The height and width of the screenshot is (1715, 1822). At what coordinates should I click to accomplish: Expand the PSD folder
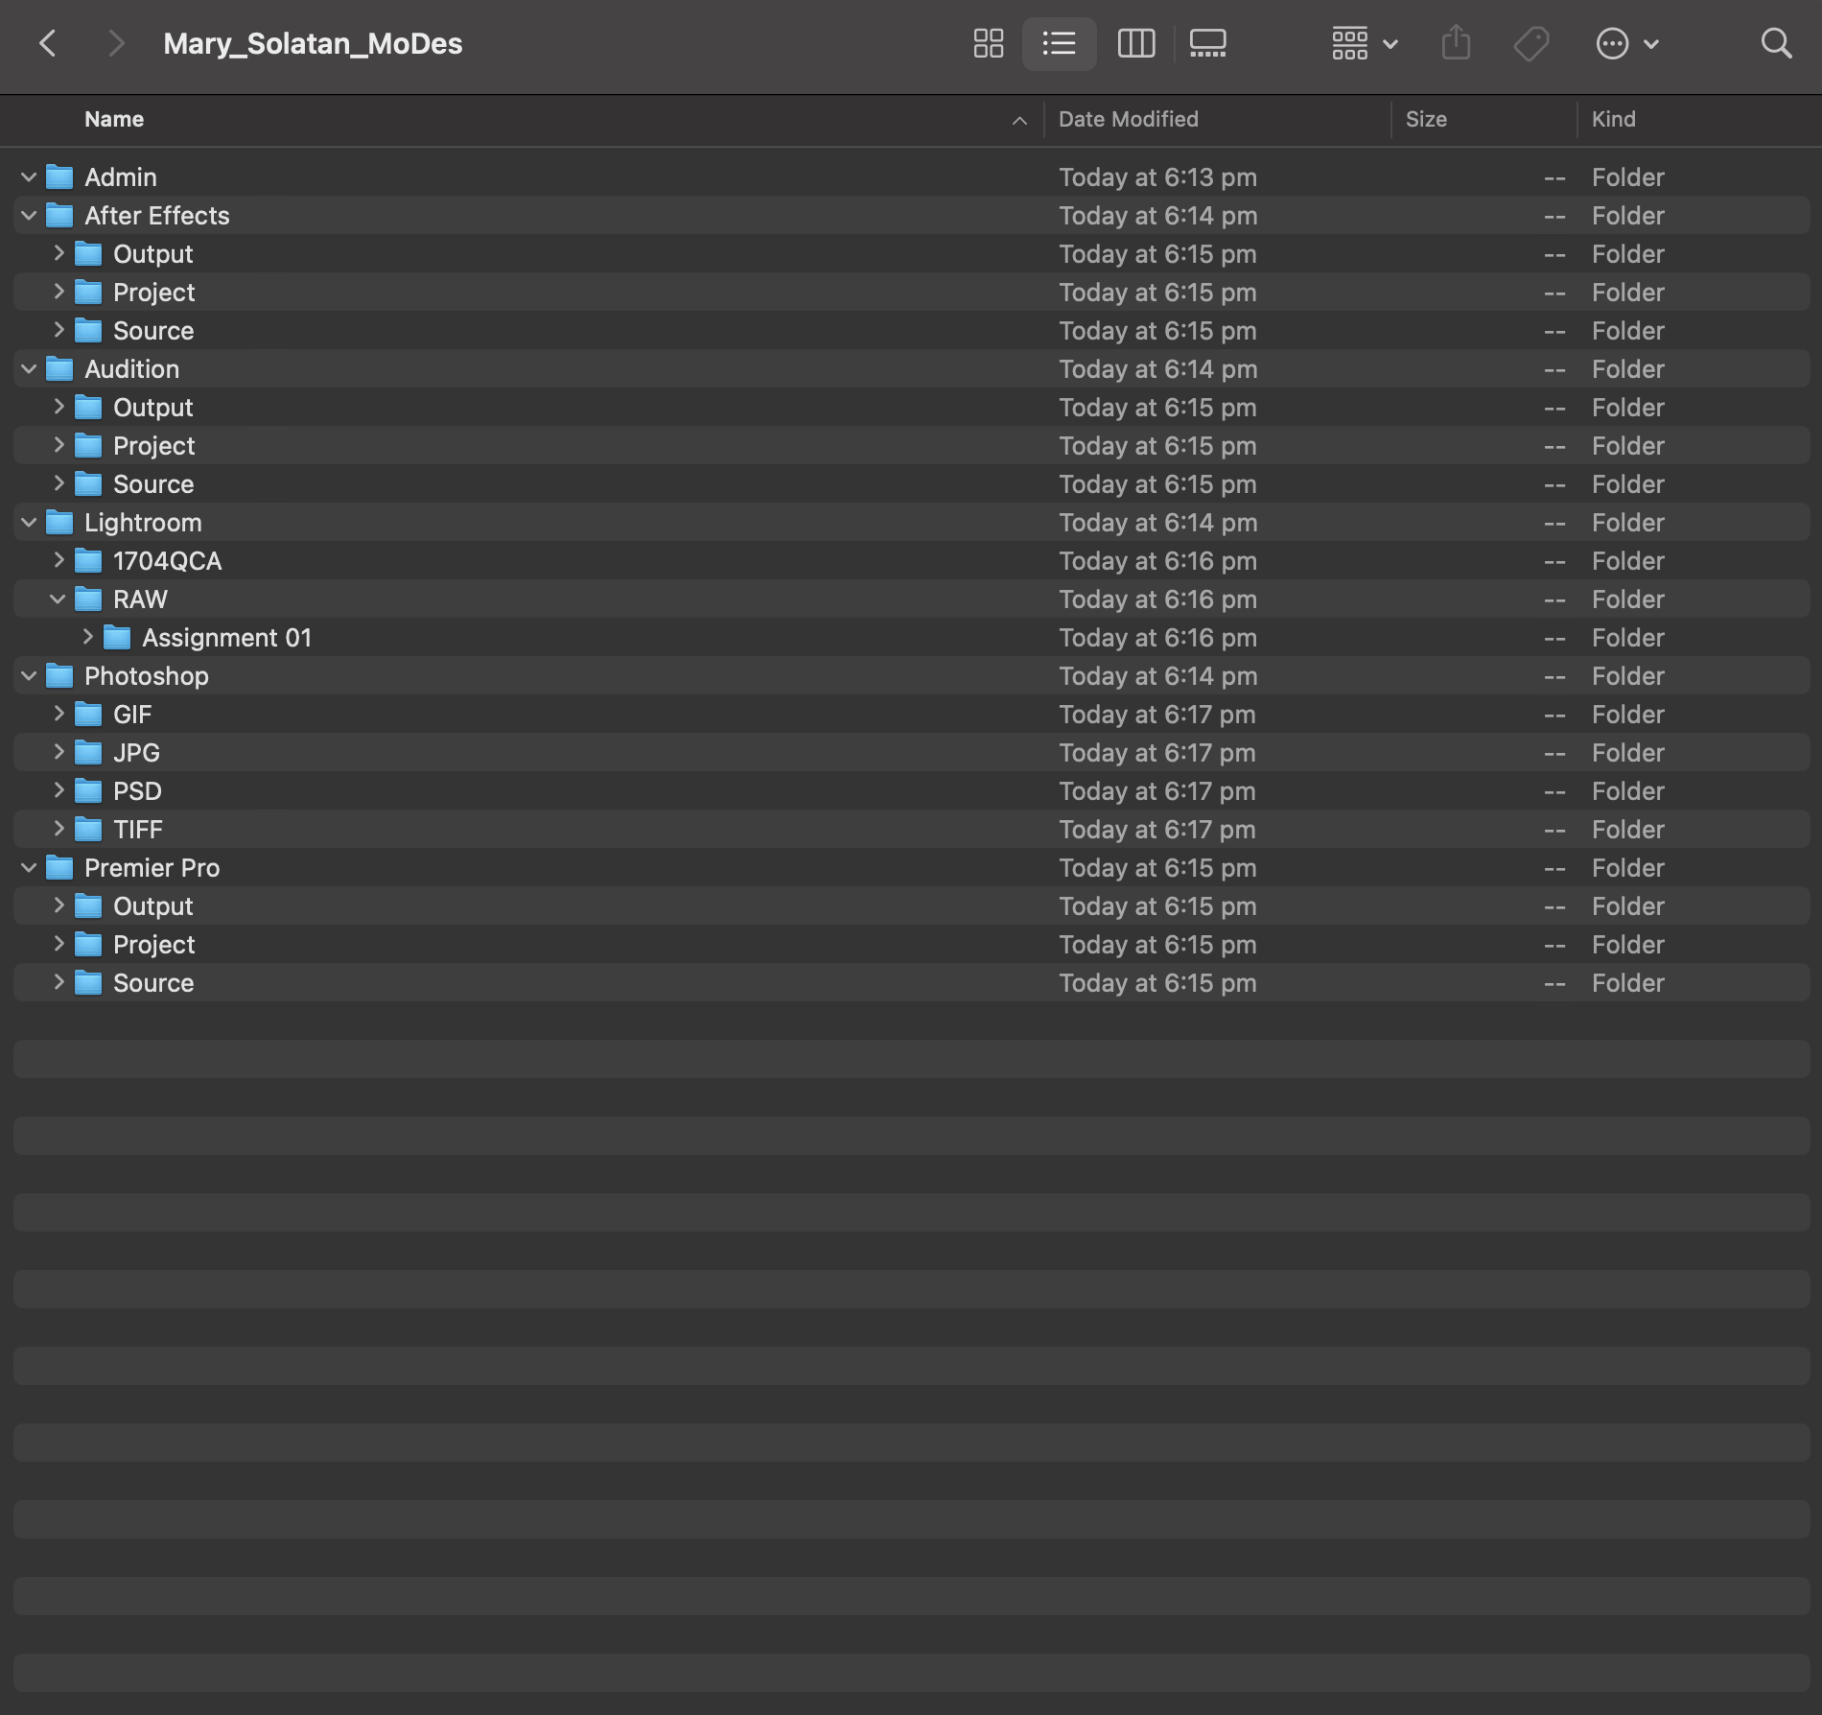coord(58,790)
